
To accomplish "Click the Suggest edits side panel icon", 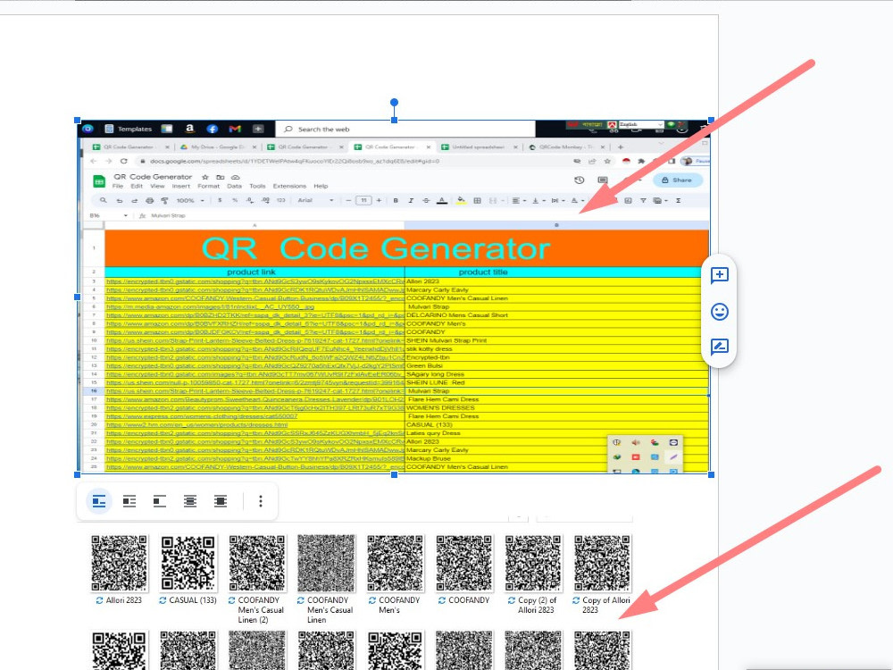I will [x=719, y=347].
